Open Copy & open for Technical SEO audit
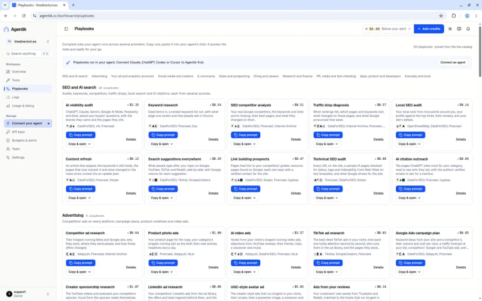482x301 pixels. [x=327, y=198]
